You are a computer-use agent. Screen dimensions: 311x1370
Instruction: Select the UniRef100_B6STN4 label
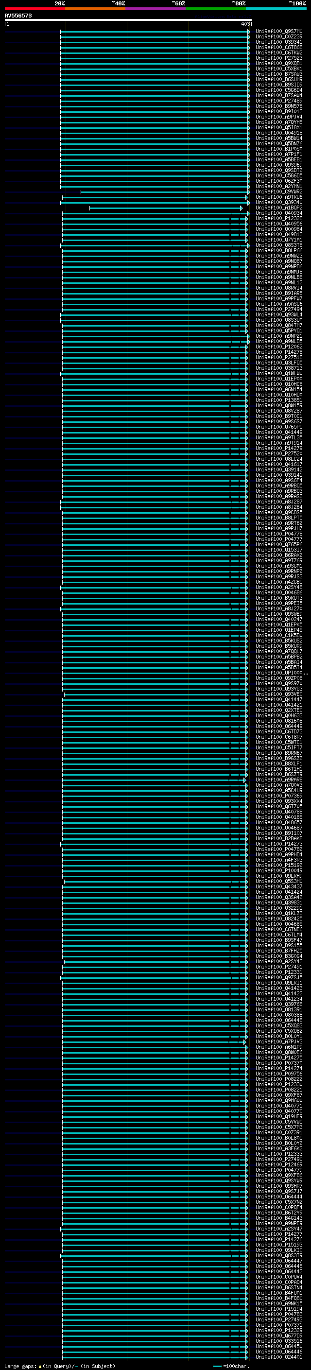pos(279,1287)
